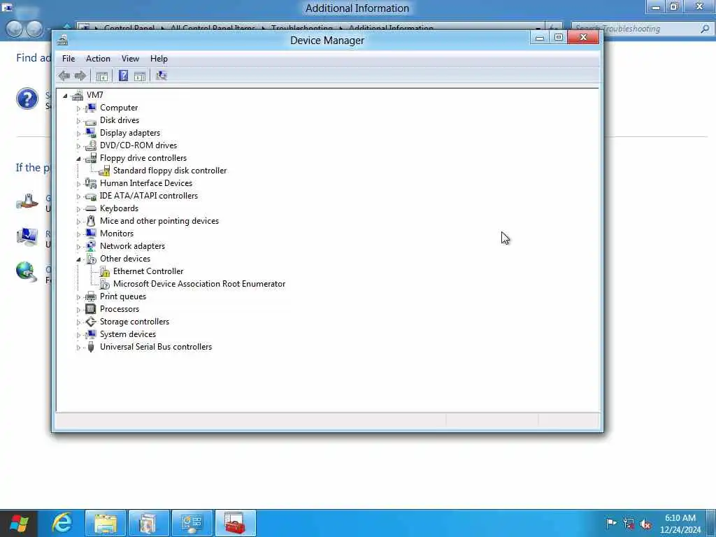Select the VM7 computer root icon
The height and width of the screenshot is (537, 716).
[x=78, y=95]
